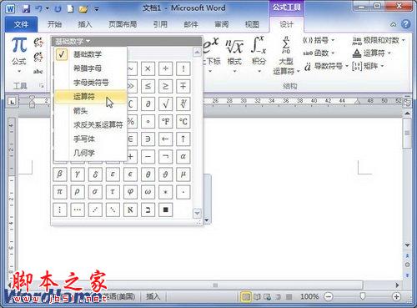This screenshot has height=308, width=417.
Task: Insert the pi symbol in the gallery
Action: pyautogui.click(x=60, y=192)
